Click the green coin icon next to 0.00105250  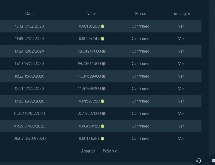pyautogui.click(x=102, y=26)
